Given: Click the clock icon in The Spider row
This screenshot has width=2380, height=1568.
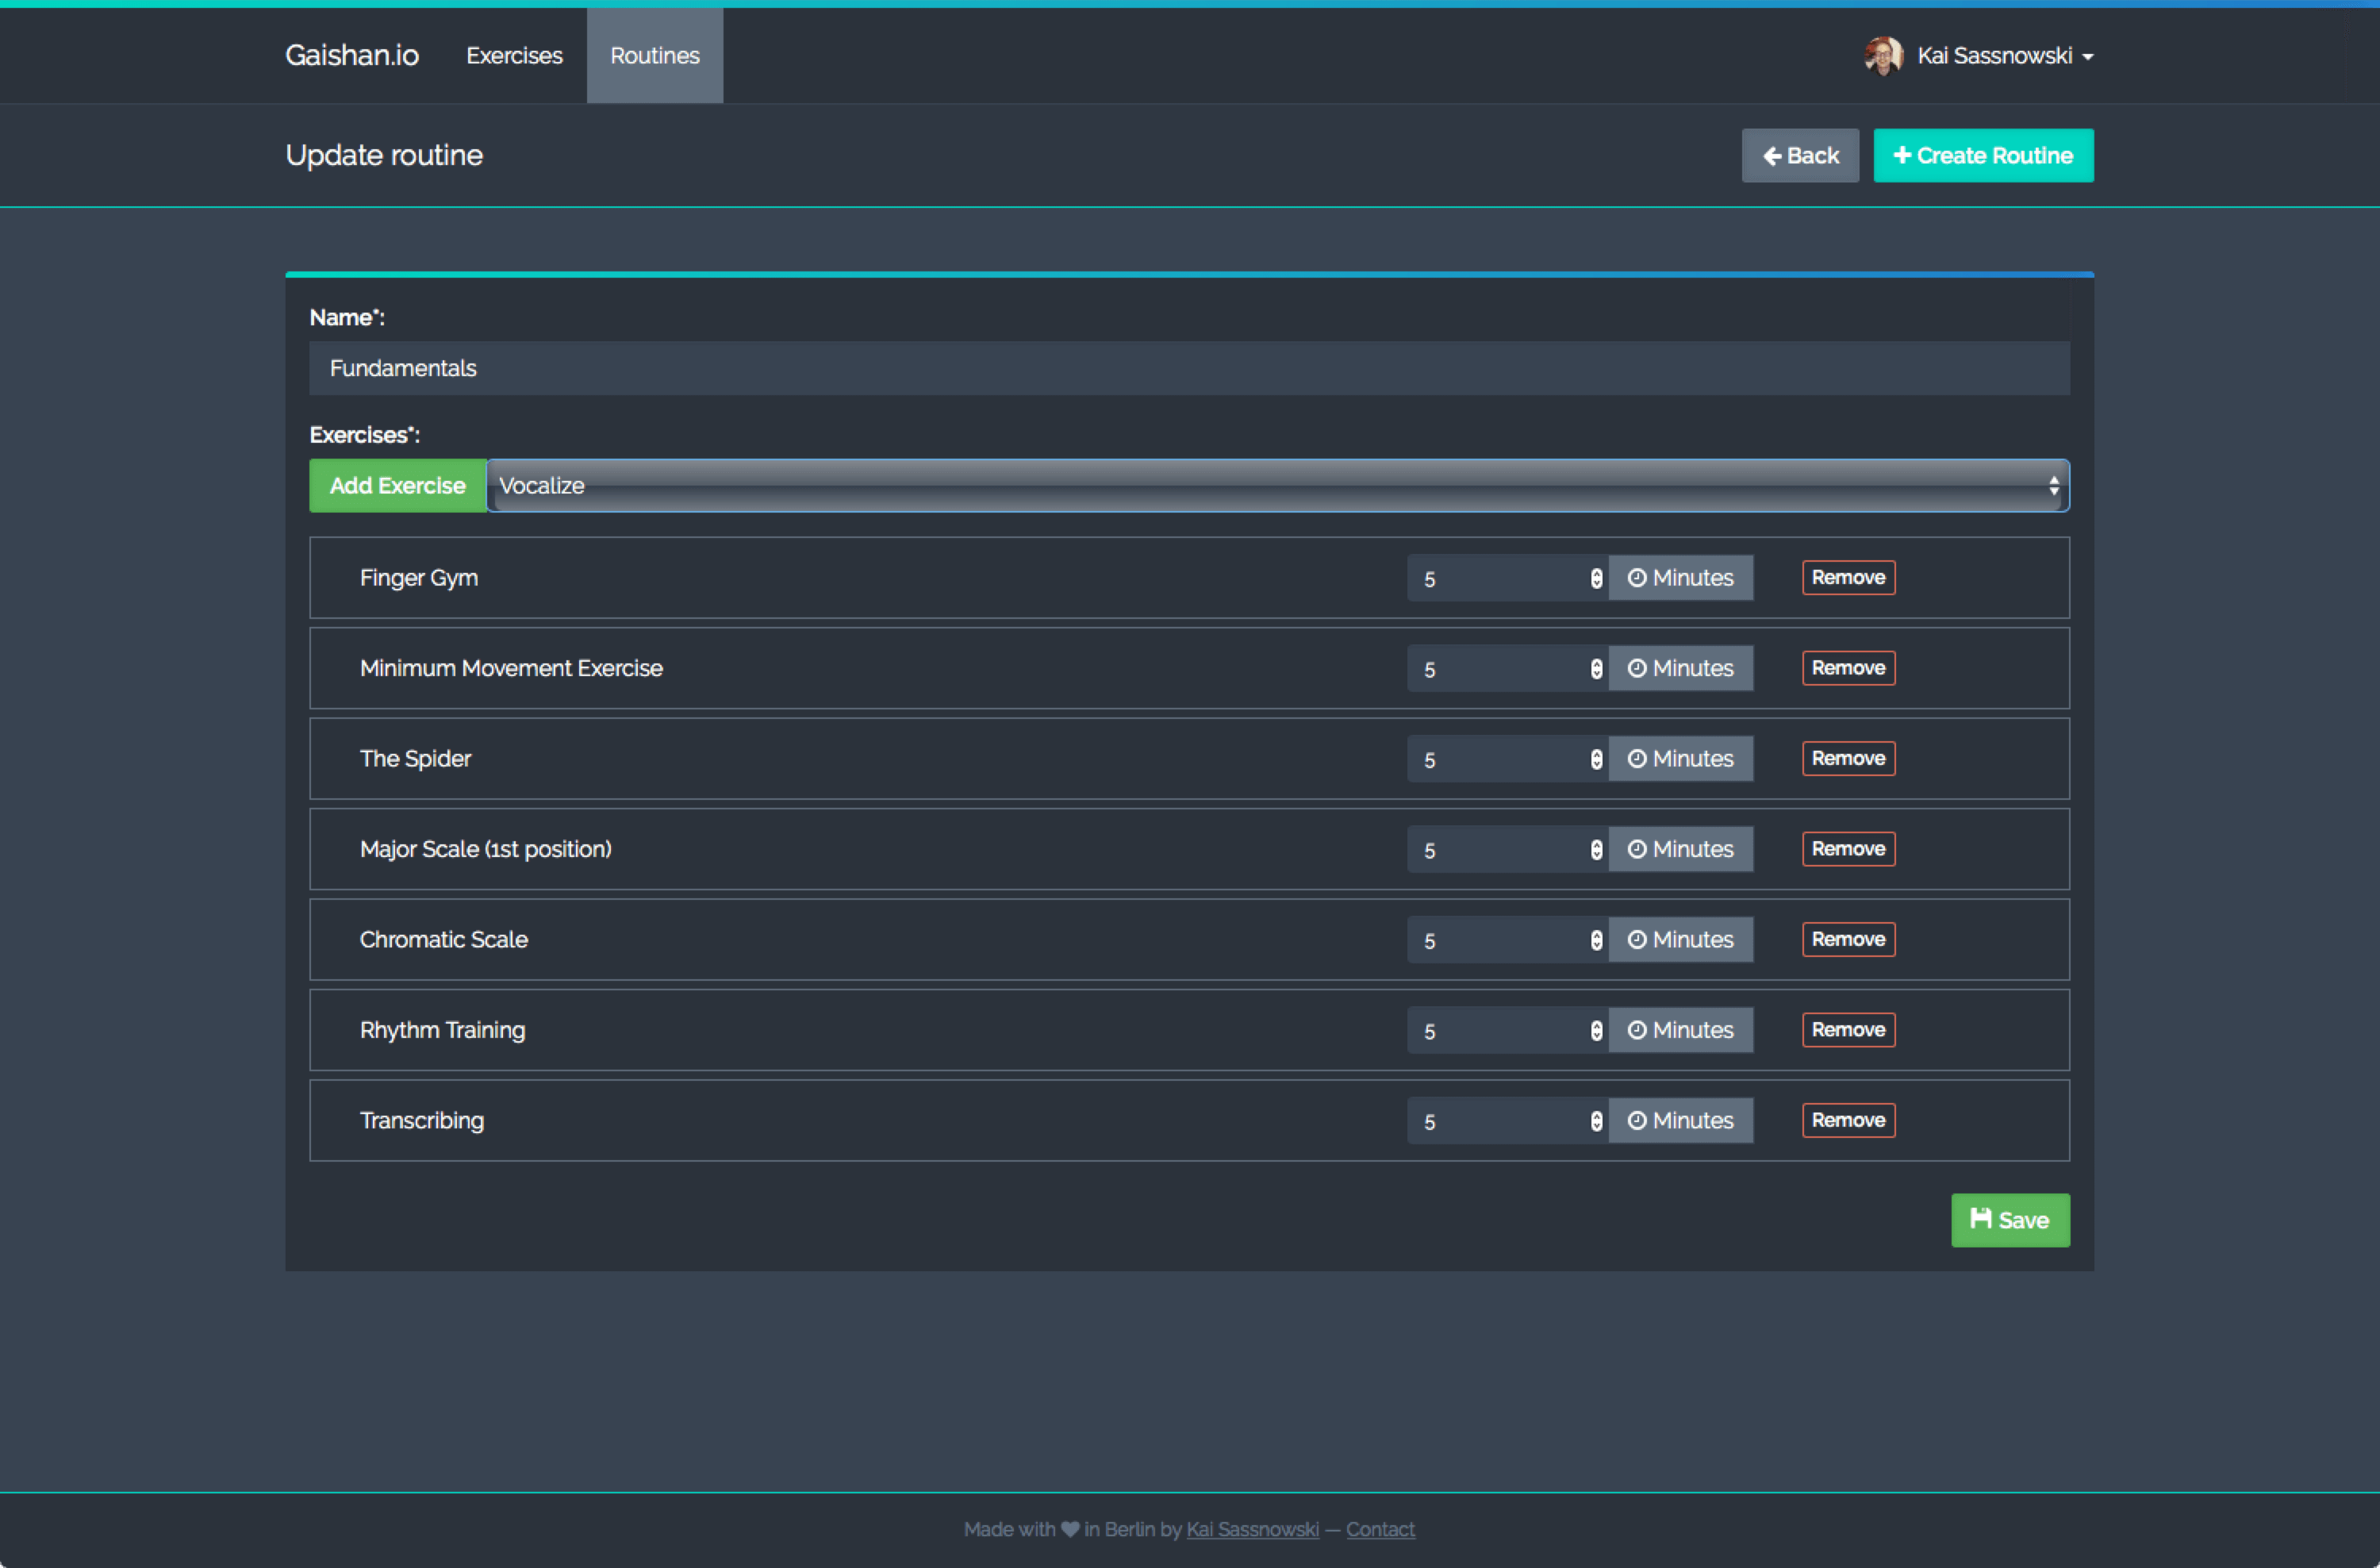Looking at the screenshot, I should click(x=1637, y=758).
